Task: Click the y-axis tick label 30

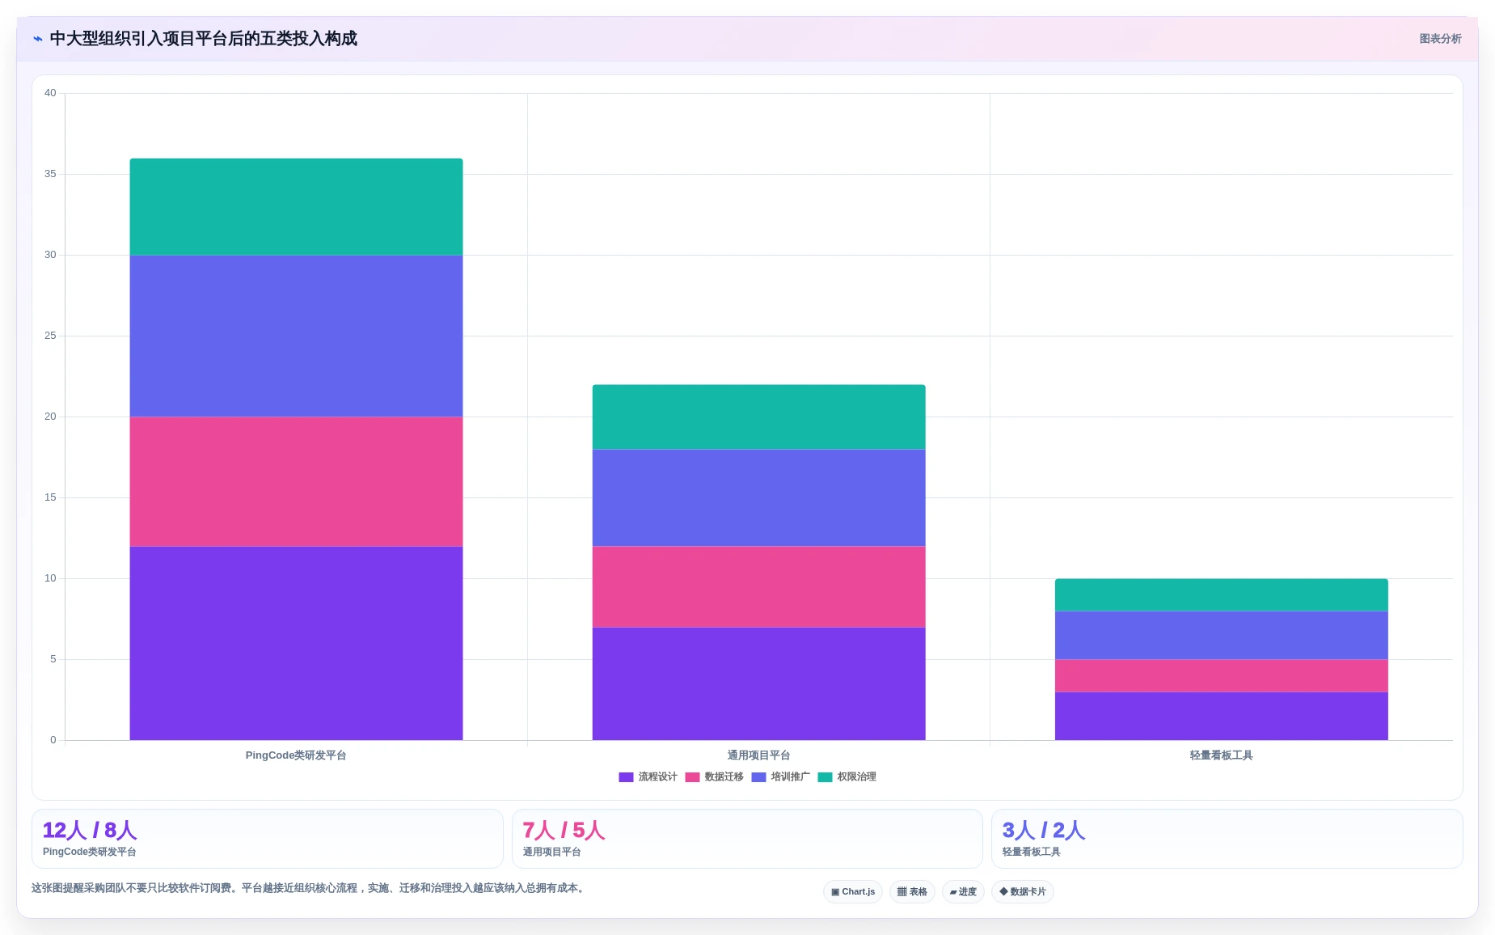Action: click(50, 255)
